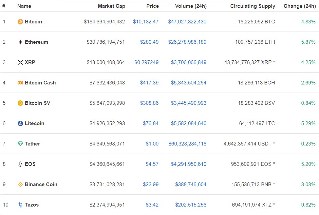Click the Bitcoin Cash logo icon
The width and height of the screenshot is (319, 215).
20,82
